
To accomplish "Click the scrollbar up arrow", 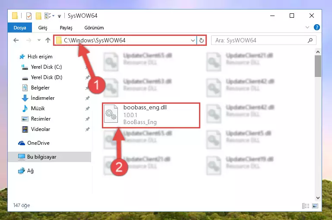I will coord(318,52).
